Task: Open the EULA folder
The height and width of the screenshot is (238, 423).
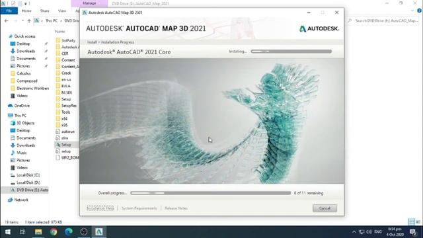Action: click(x=63, y=86)
